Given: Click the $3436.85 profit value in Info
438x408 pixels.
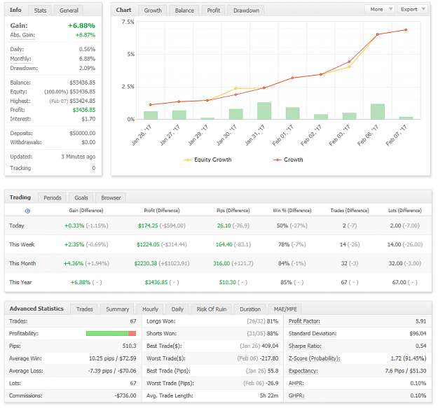Looking at the screenshot, I should pos(84,110).
